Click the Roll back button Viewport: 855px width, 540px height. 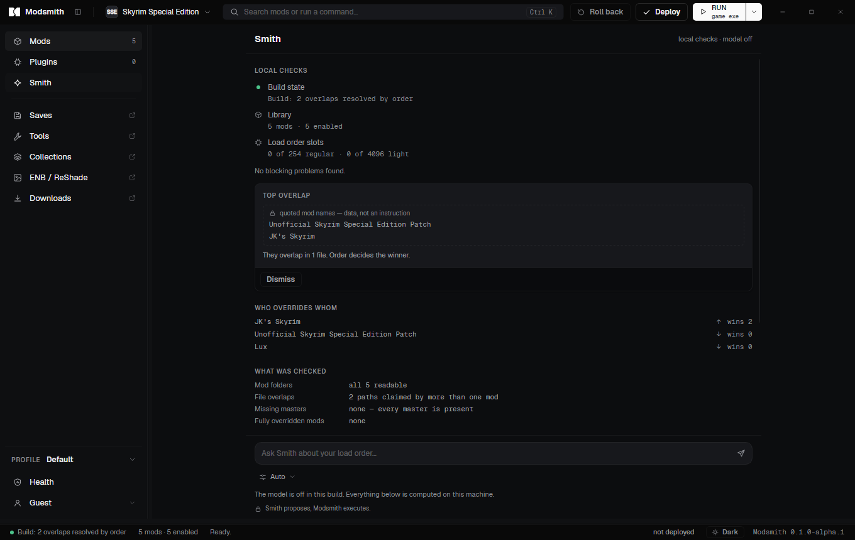click(x=600, y=12)
